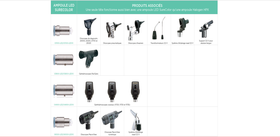Select the 3,5 V transilluminators image
This screenshot has height=137, width=280.
159,28
